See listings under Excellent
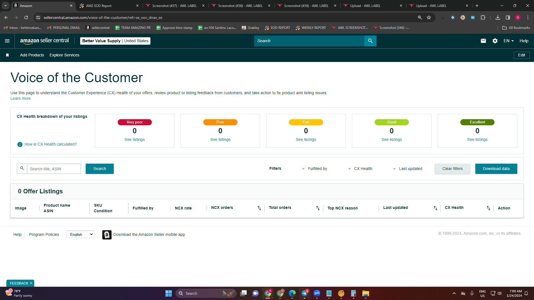 (477, 140)
